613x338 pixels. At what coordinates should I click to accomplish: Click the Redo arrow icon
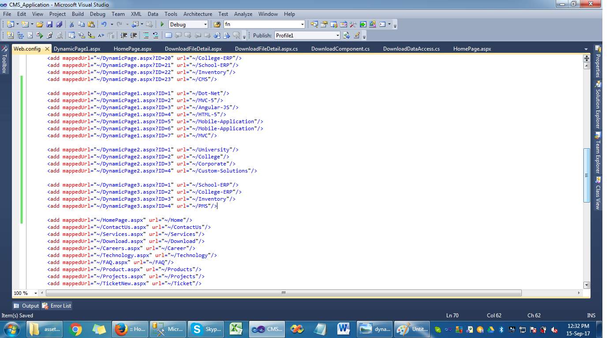click(x=120, y=25)
